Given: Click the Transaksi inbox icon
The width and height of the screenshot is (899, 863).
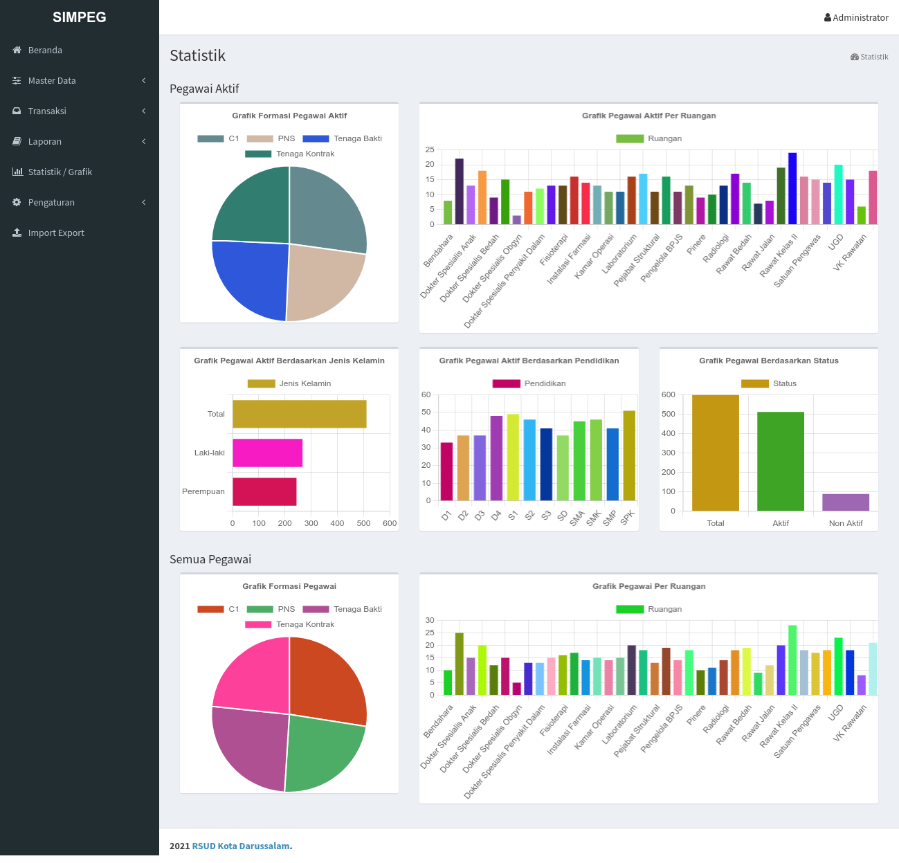Looking at the screenshot, I should (x=17, y=111).
